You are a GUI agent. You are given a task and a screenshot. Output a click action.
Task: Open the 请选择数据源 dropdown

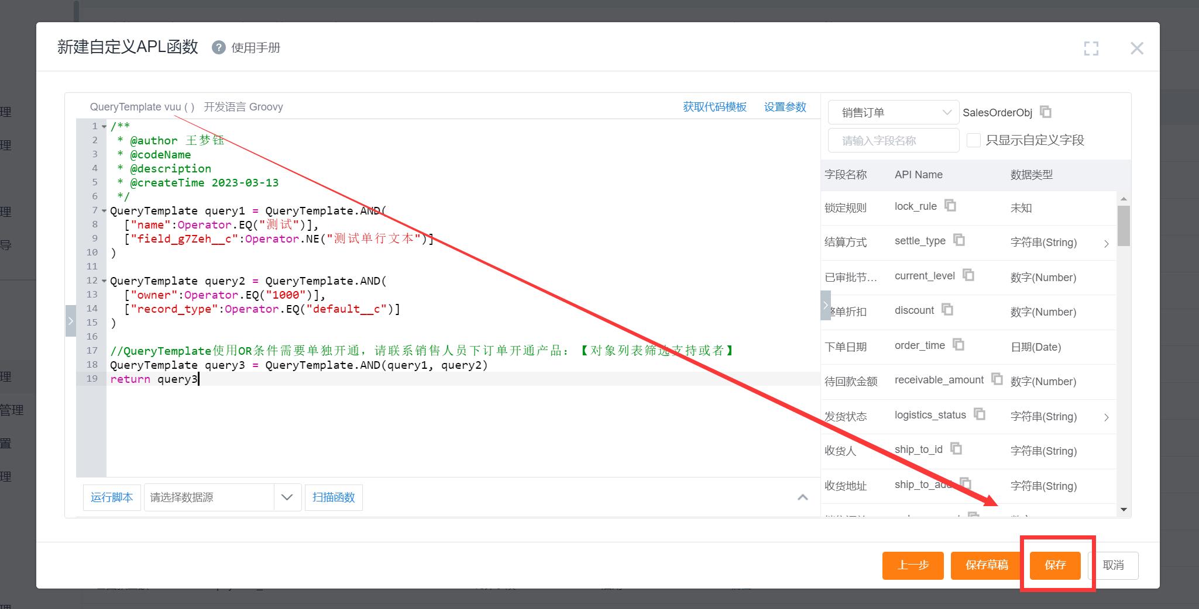tap(222, 497)
